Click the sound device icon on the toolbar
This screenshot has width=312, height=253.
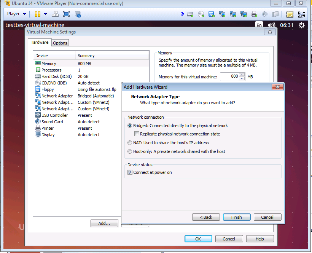tap(265, 14)
